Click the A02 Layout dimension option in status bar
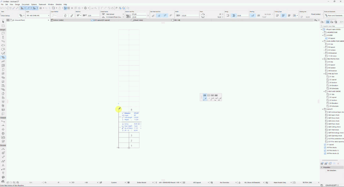 197,183
